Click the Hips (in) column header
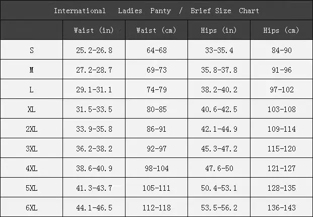 click(219, 30)
